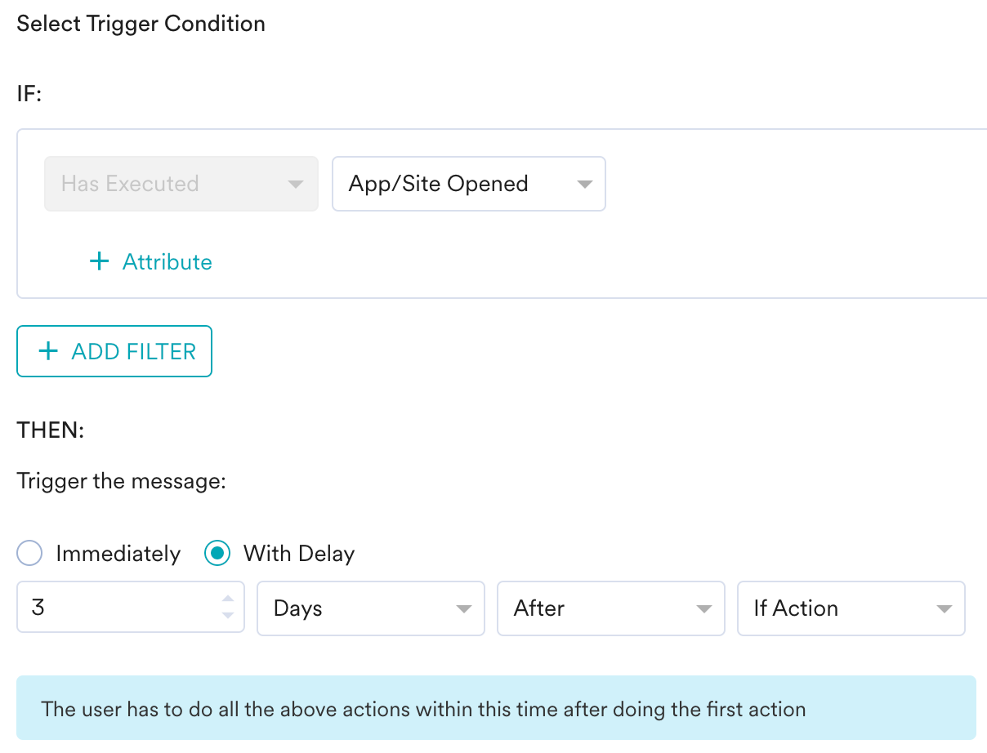Click the caret arrow of Days dropdown
The height and width of the screenshot is (753, 987).
pyautogui.click(x=464, y=609)
